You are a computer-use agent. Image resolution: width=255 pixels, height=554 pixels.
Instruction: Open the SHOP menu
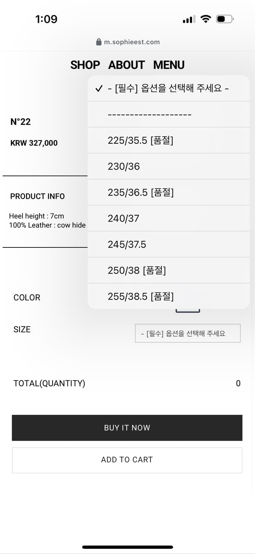pyautogui.click(x=85, y=65)
